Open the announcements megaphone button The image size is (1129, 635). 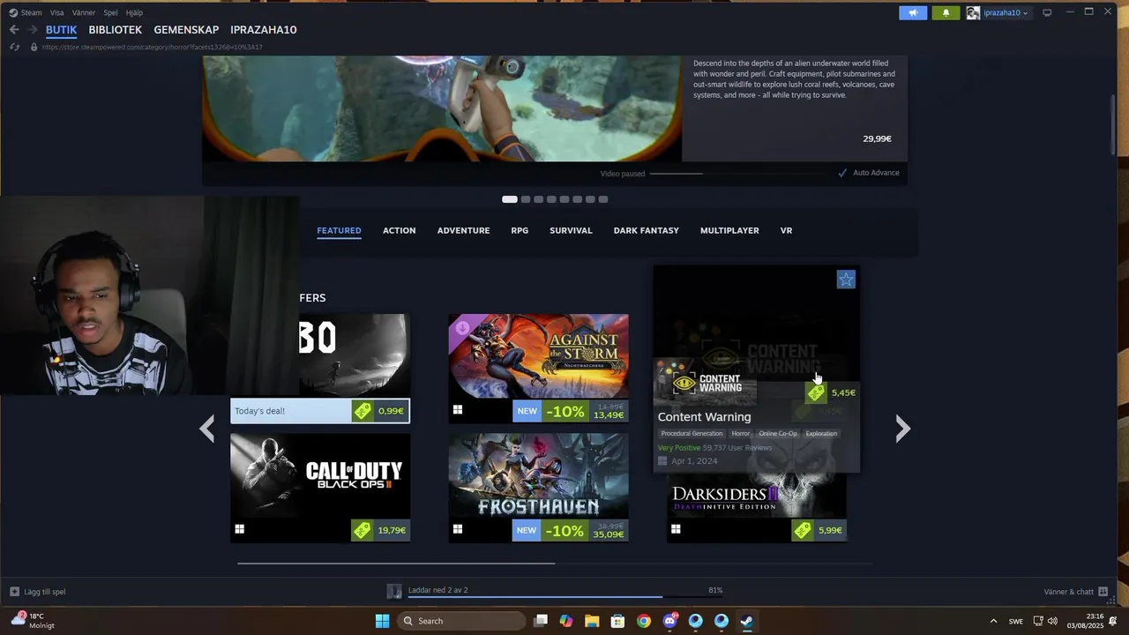tap(913, 12)
